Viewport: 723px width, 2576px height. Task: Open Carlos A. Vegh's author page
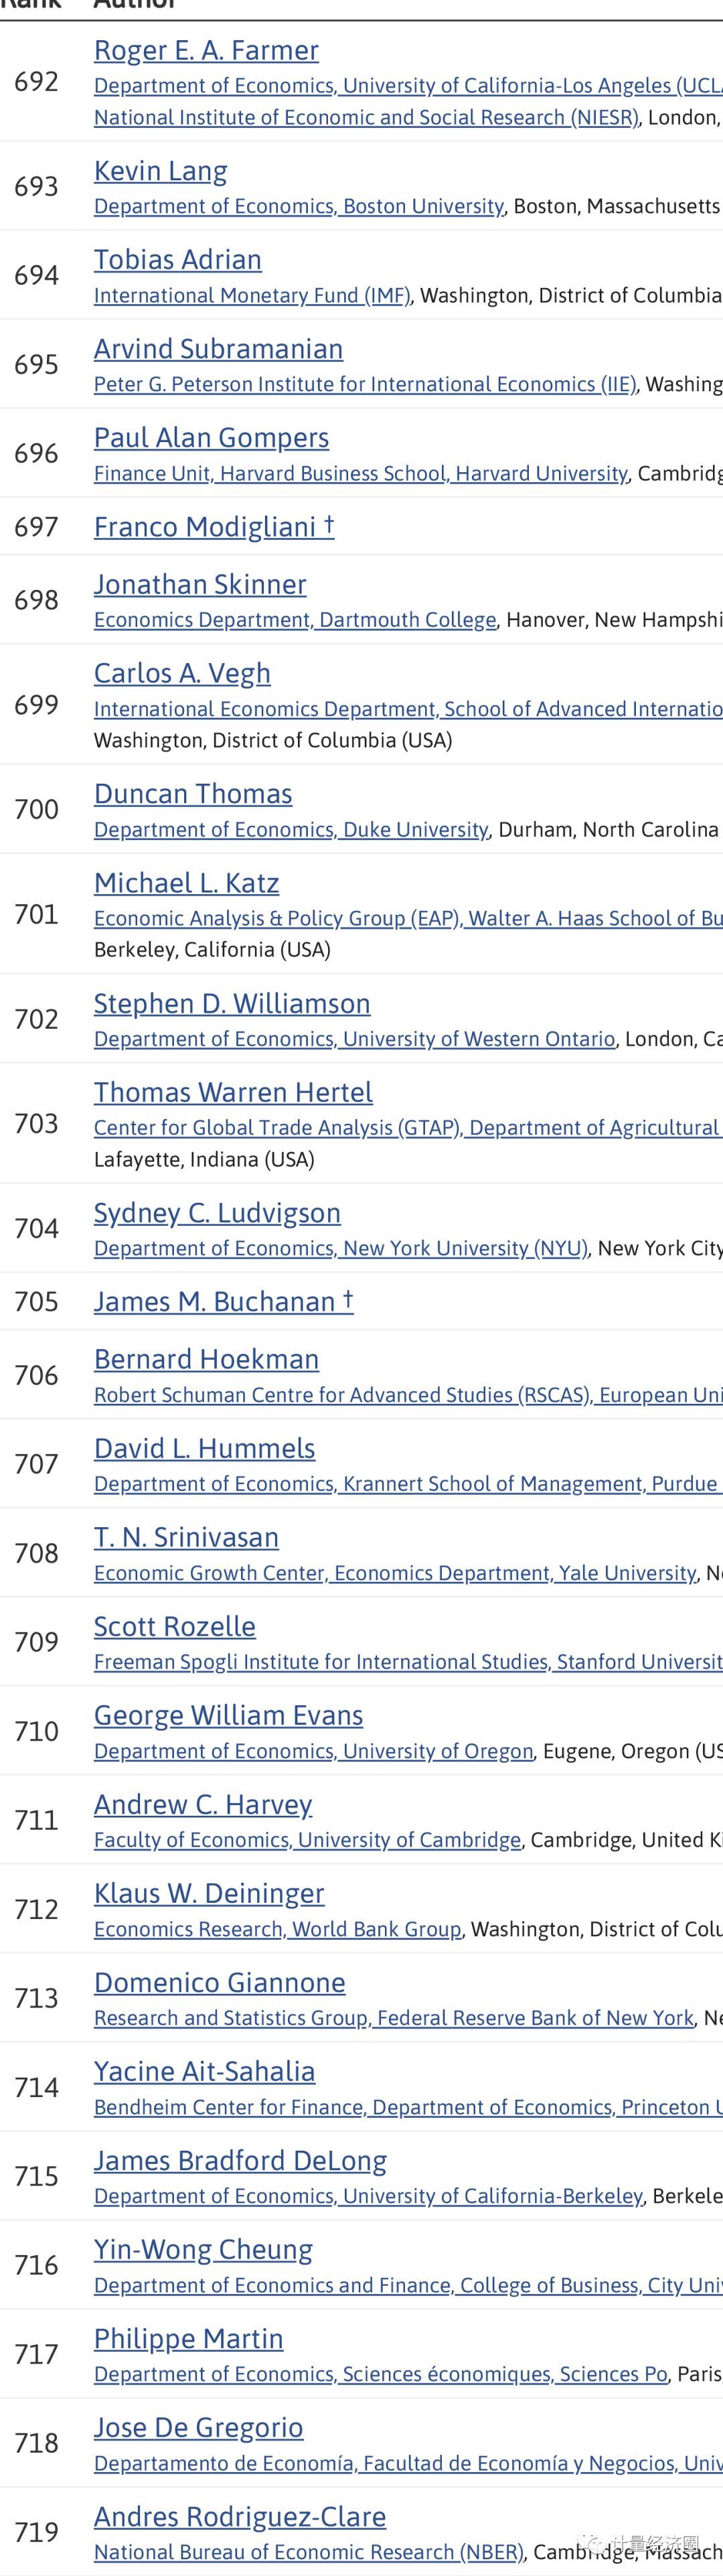[x=182, y=673]
